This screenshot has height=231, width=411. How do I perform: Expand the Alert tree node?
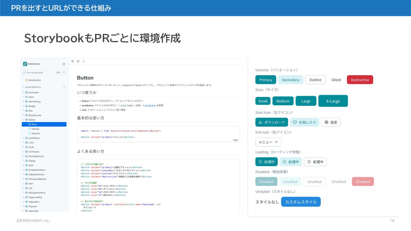(24, 97)
